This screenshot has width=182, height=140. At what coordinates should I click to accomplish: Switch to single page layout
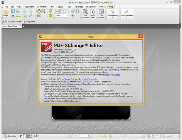click(146, 136)
